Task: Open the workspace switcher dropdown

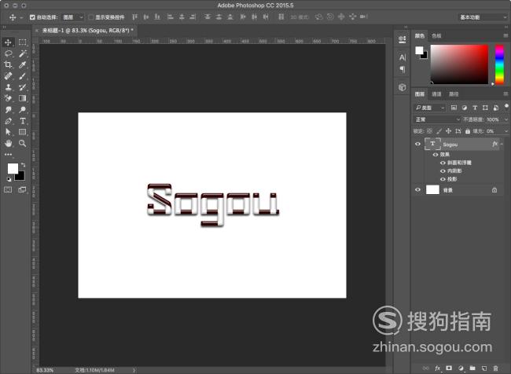Action: click(x=483, y=17)
